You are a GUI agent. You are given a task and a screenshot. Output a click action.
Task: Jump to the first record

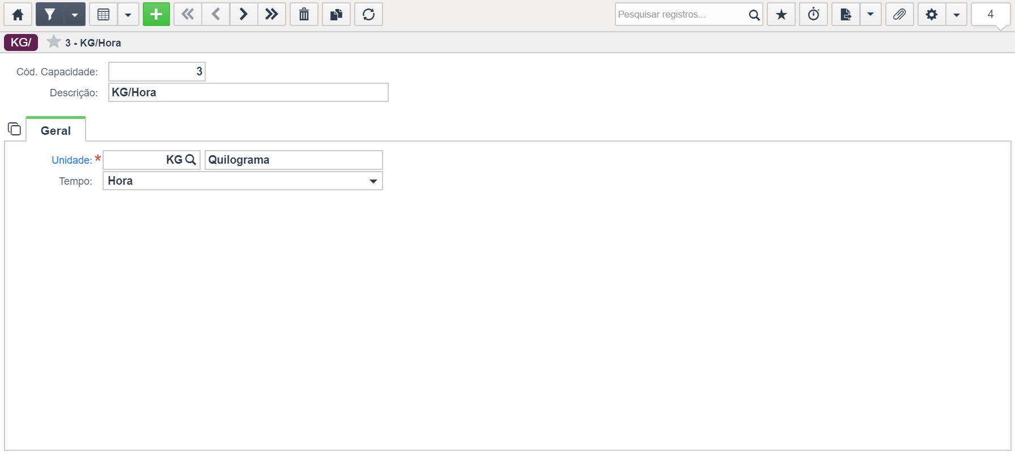point(188,15)
